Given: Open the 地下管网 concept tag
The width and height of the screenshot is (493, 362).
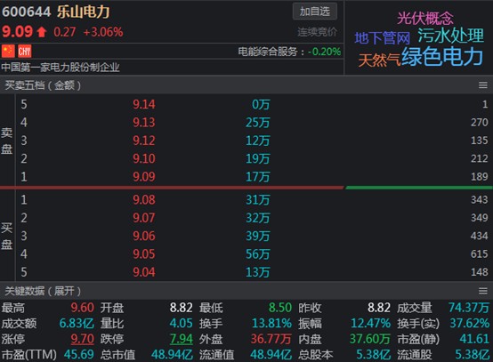Looking at the screenshot, I should point(383,38).
